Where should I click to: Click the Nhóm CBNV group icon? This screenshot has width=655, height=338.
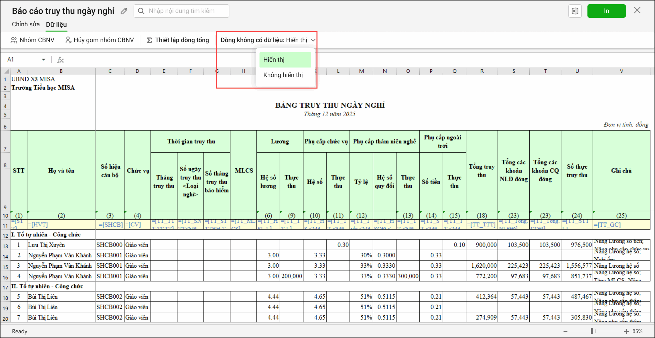(x=14, y=40)
